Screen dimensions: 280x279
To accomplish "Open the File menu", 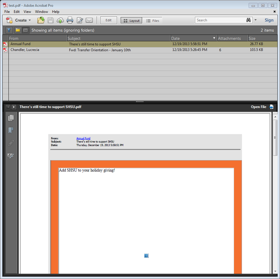I will [x=7, y=12].
